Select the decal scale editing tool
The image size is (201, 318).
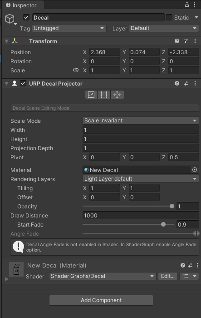[x=91, y=95]
